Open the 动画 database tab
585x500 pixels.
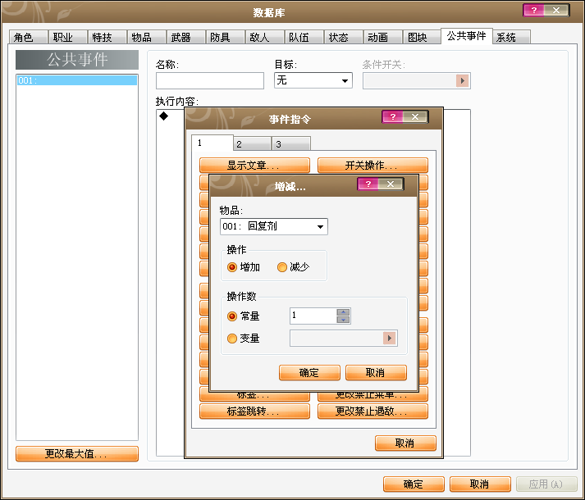click(x=383, y=37)
